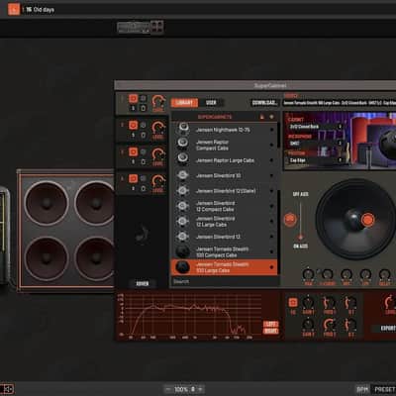Click the round orange button beside the axis slider
The height and width of the screenshot is (396, 396).
(x=290, y=219)
